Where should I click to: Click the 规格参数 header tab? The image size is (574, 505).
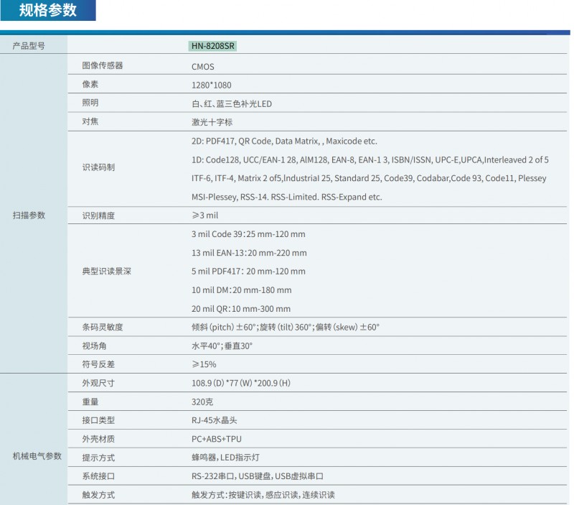pyautogui.click(x=47, y=10)
